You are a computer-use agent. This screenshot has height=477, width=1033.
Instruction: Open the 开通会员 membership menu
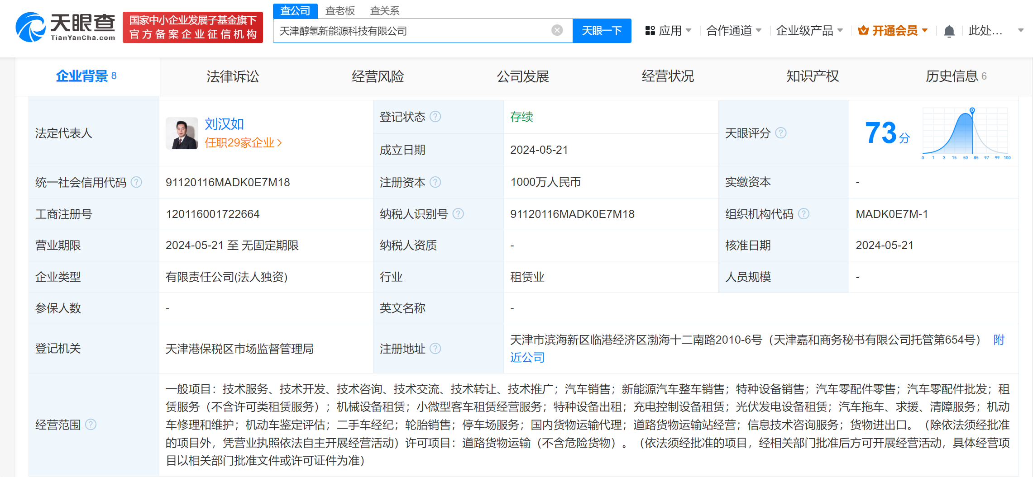point(893,31)
